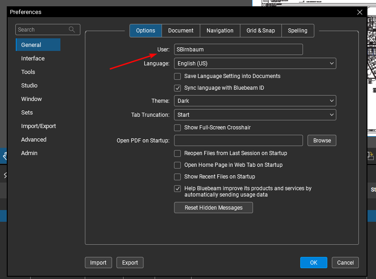This screenshot has width=376, height=279.
Task: Click Reset Hidden Messages
Action: [x=213, y=208]
